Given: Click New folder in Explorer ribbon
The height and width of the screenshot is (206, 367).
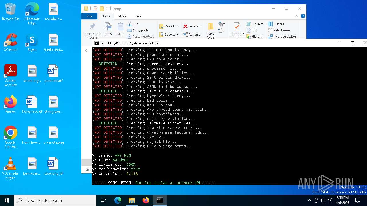Looking at the screenshot, I should click(x=211, y=31).
